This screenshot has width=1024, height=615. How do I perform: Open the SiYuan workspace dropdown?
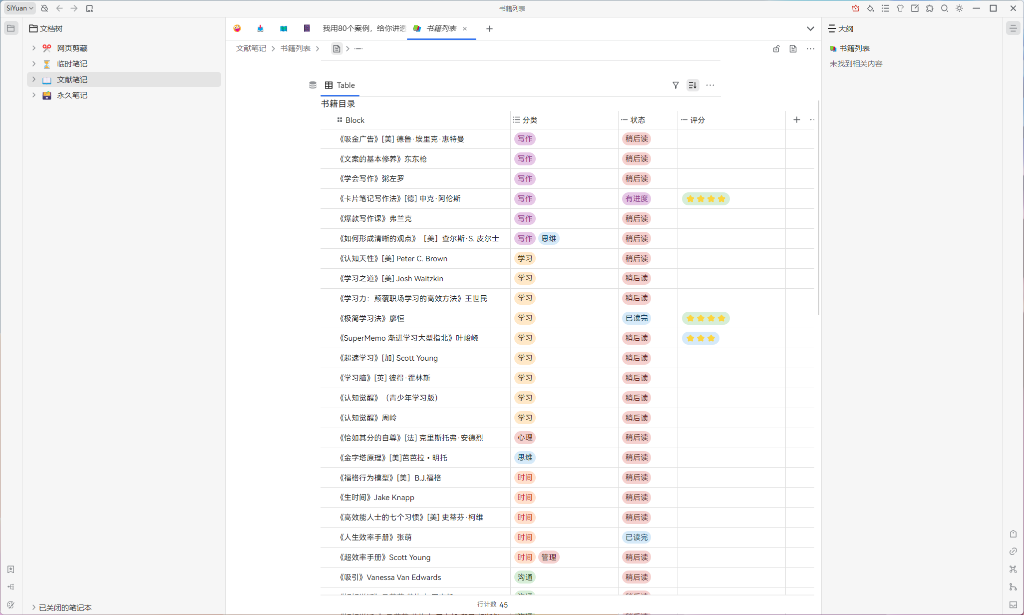[20, 8]
